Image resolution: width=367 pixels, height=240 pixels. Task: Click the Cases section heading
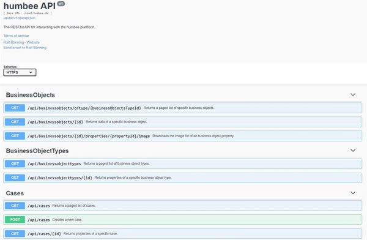point(15,193)
